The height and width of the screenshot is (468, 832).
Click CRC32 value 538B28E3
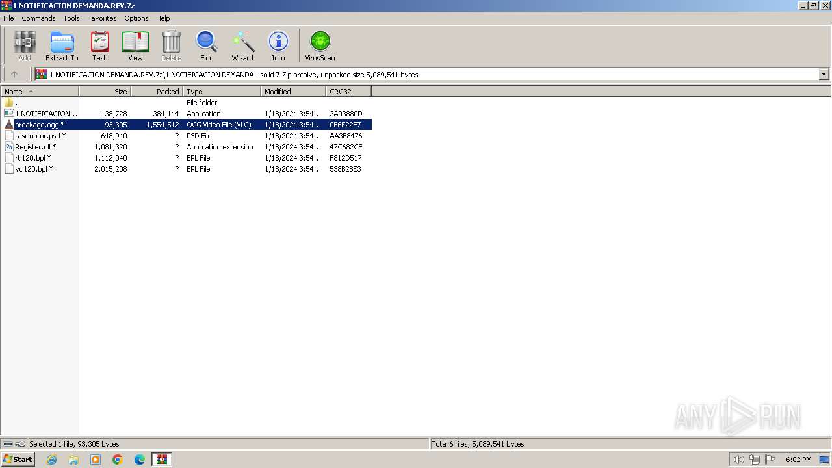click(x=345, y=169)
